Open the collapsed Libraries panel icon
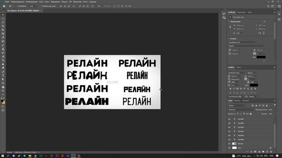 tap(279, 19)
